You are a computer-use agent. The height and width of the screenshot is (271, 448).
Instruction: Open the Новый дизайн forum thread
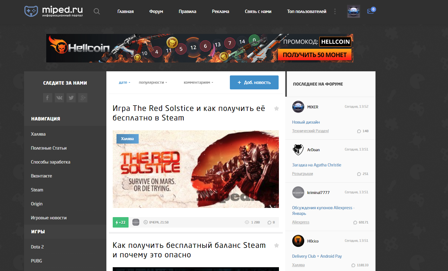click(x=306, y=122)
